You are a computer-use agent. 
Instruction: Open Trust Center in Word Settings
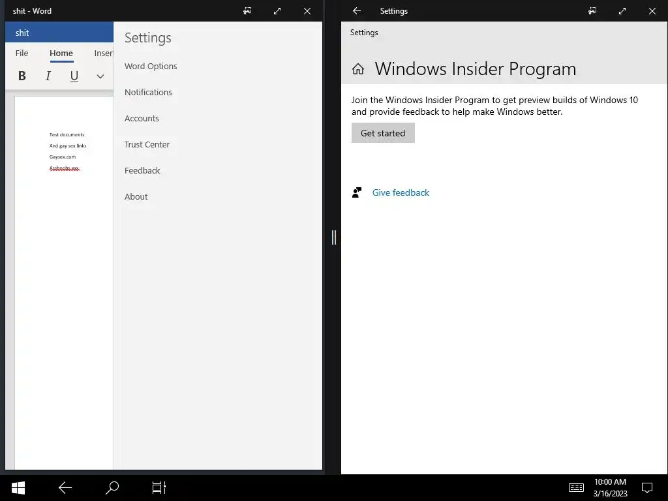147,144
